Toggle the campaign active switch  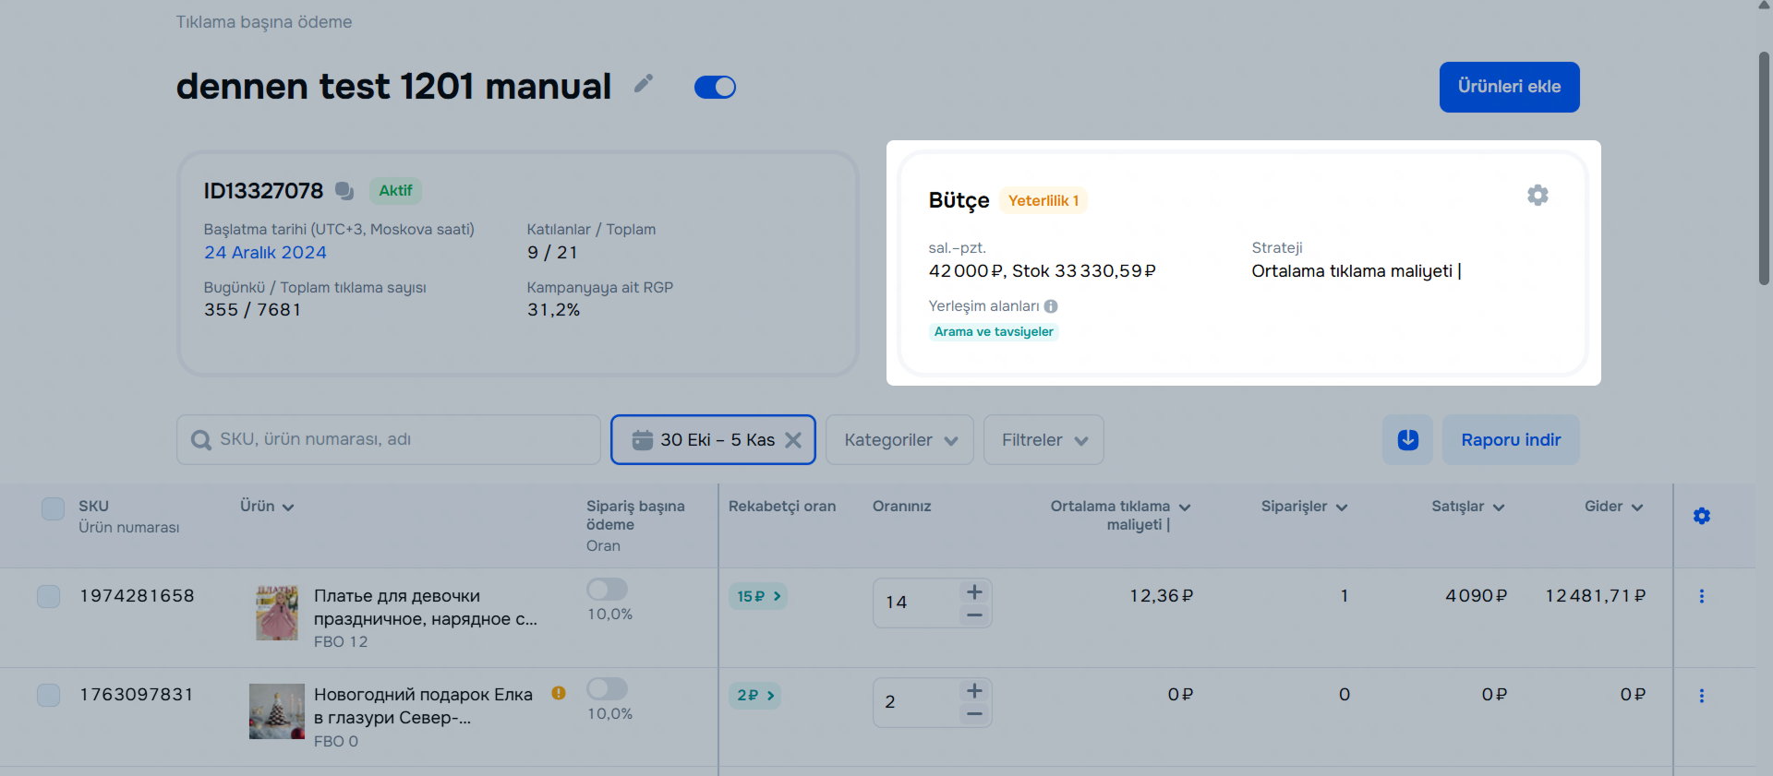(x=715, y=87)
